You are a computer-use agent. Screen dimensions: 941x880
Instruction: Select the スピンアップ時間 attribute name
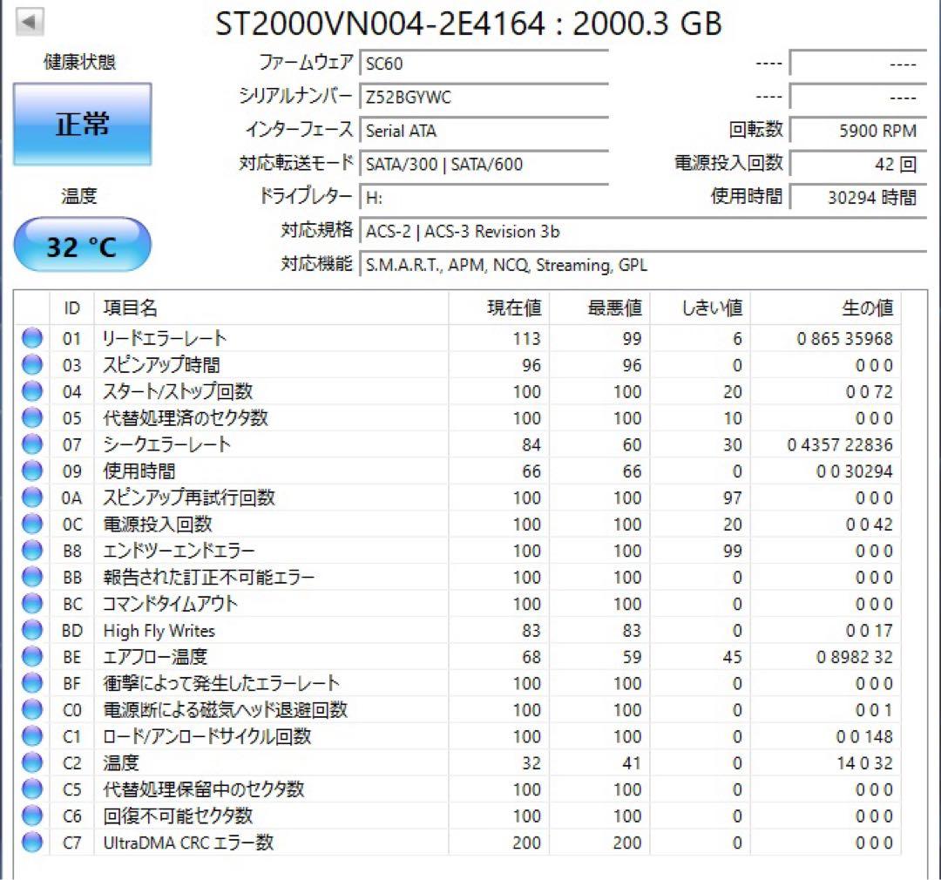click(x=161, y=364)
